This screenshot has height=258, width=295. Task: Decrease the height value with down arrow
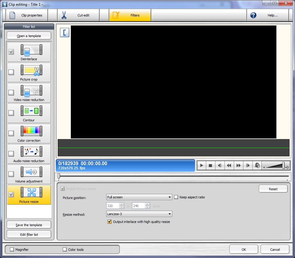147,207
